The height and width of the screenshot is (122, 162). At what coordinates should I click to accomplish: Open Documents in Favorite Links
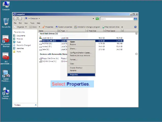(21, 36)
